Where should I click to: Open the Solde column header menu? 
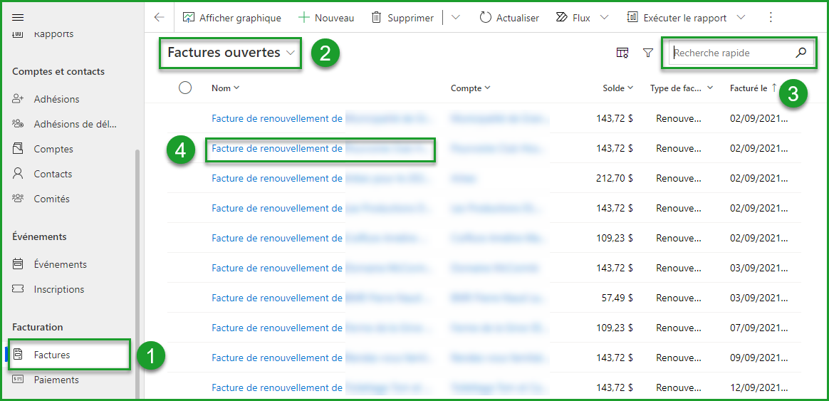point(617,88)
